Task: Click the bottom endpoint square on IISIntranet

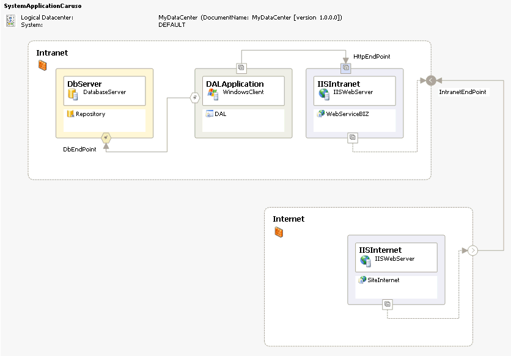Action: [x=353, y=137]
